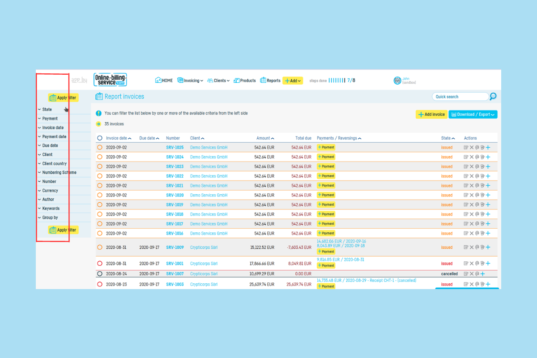
Task: Select invoice SRV-1001 row circle
Action: 100,264
